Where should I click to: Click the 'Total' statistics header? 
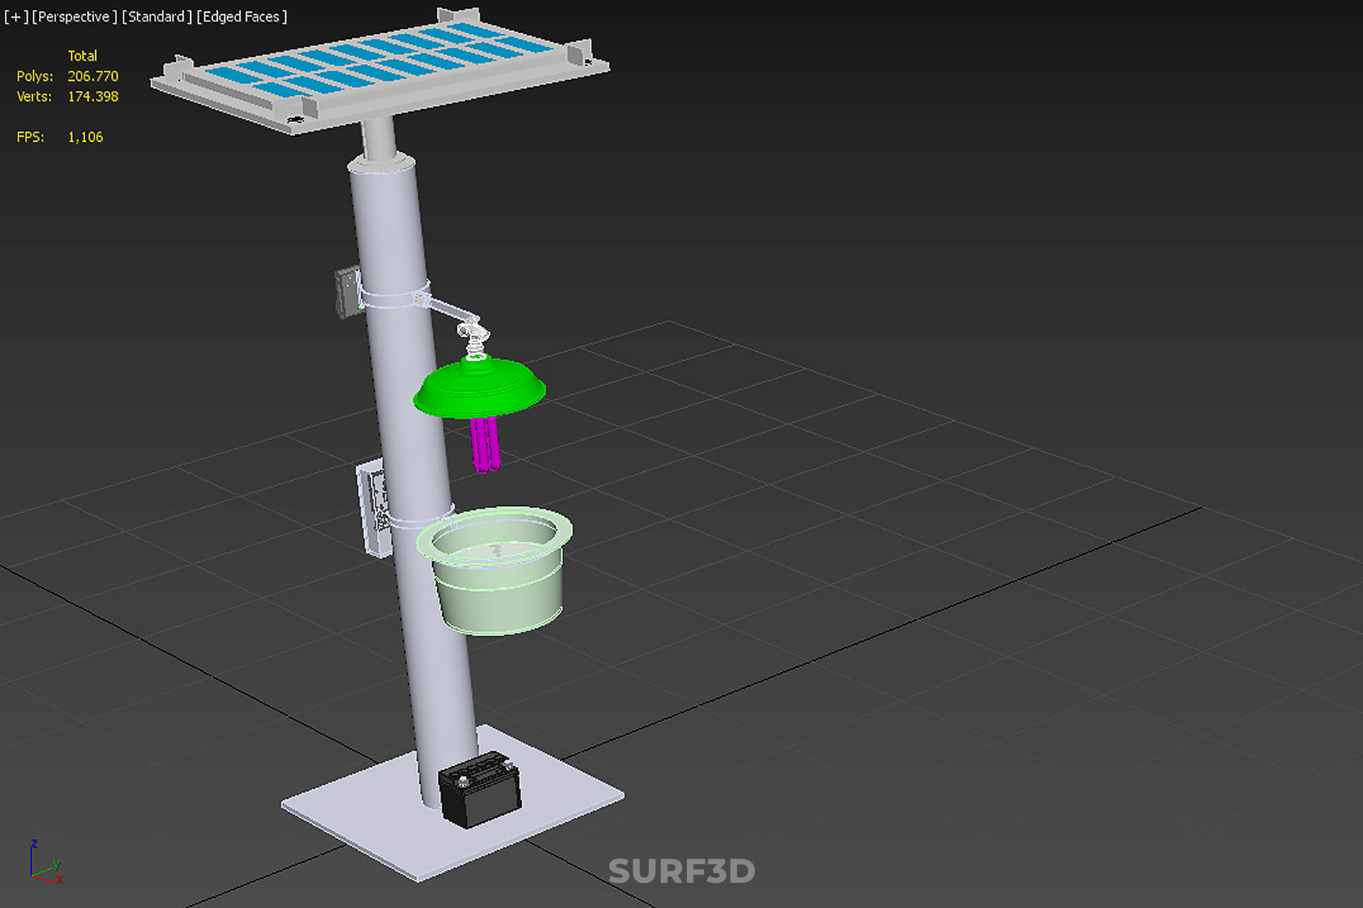[x=82, y=55]
